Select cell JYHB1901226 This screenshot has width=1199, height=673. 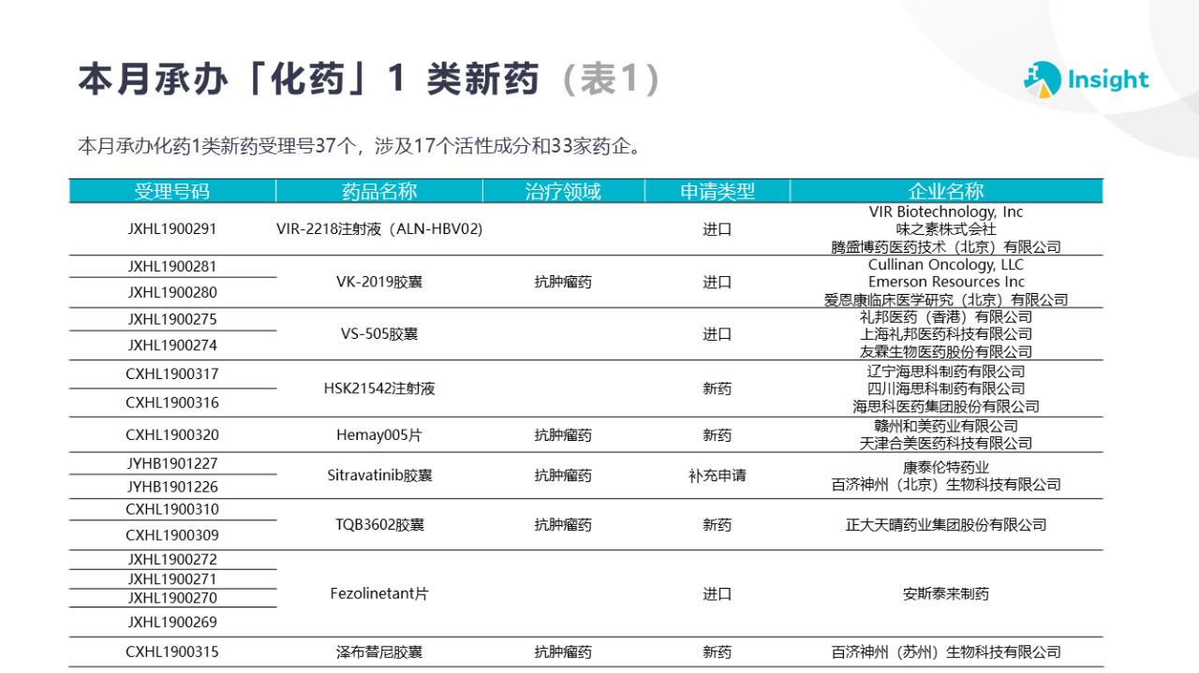[172, 487]
